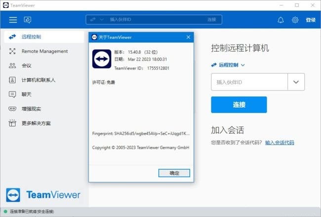Viewport: 321px width, 217px height.
Task: Click the date Mar 22 2023 18:00:31
Action: tap(147, 59)
